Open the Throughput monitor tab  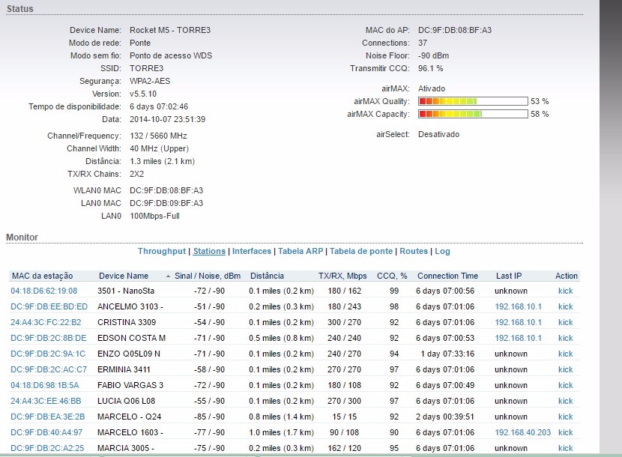pos(161,252)
